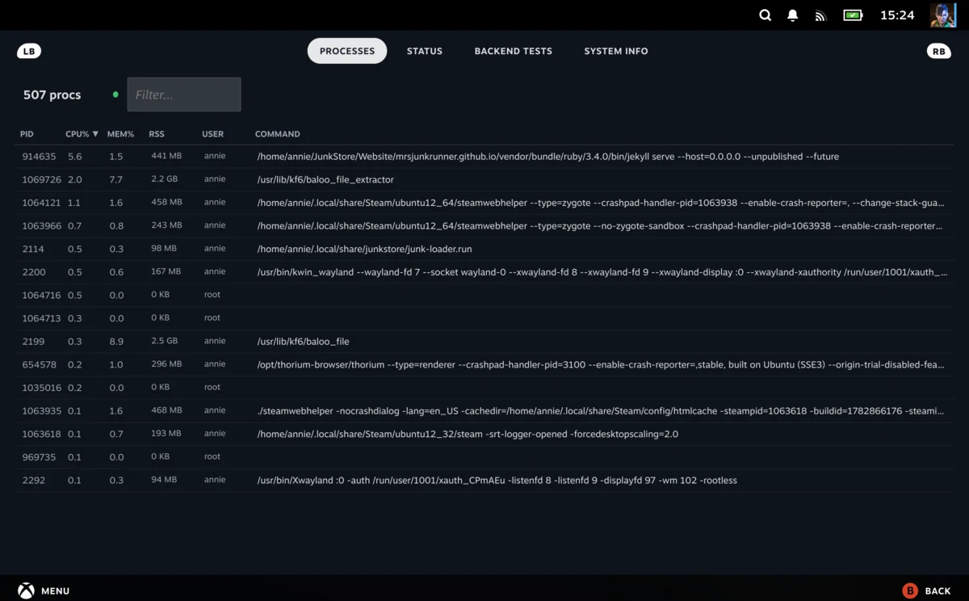Select the steam -srt-logger-opened command row
Viewport: 969px width, 601px height.
click(x=484, y=434)
